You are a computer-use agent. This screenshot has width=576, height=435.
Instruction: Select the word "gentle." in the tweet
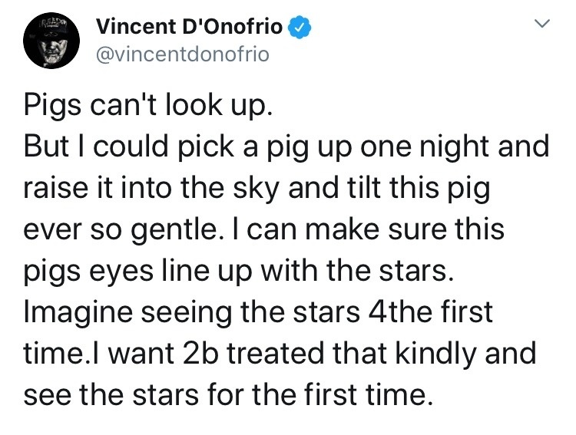pyautogui.click(x=174, y=230)
